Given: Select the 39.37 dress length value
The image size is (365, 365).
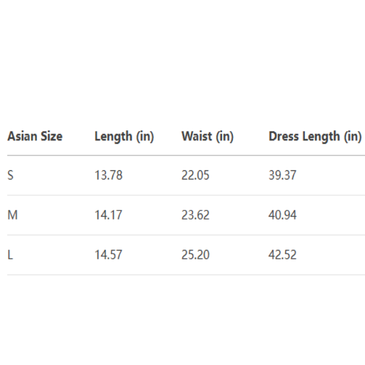Looking at the screenshot, I should pos(282,175).
